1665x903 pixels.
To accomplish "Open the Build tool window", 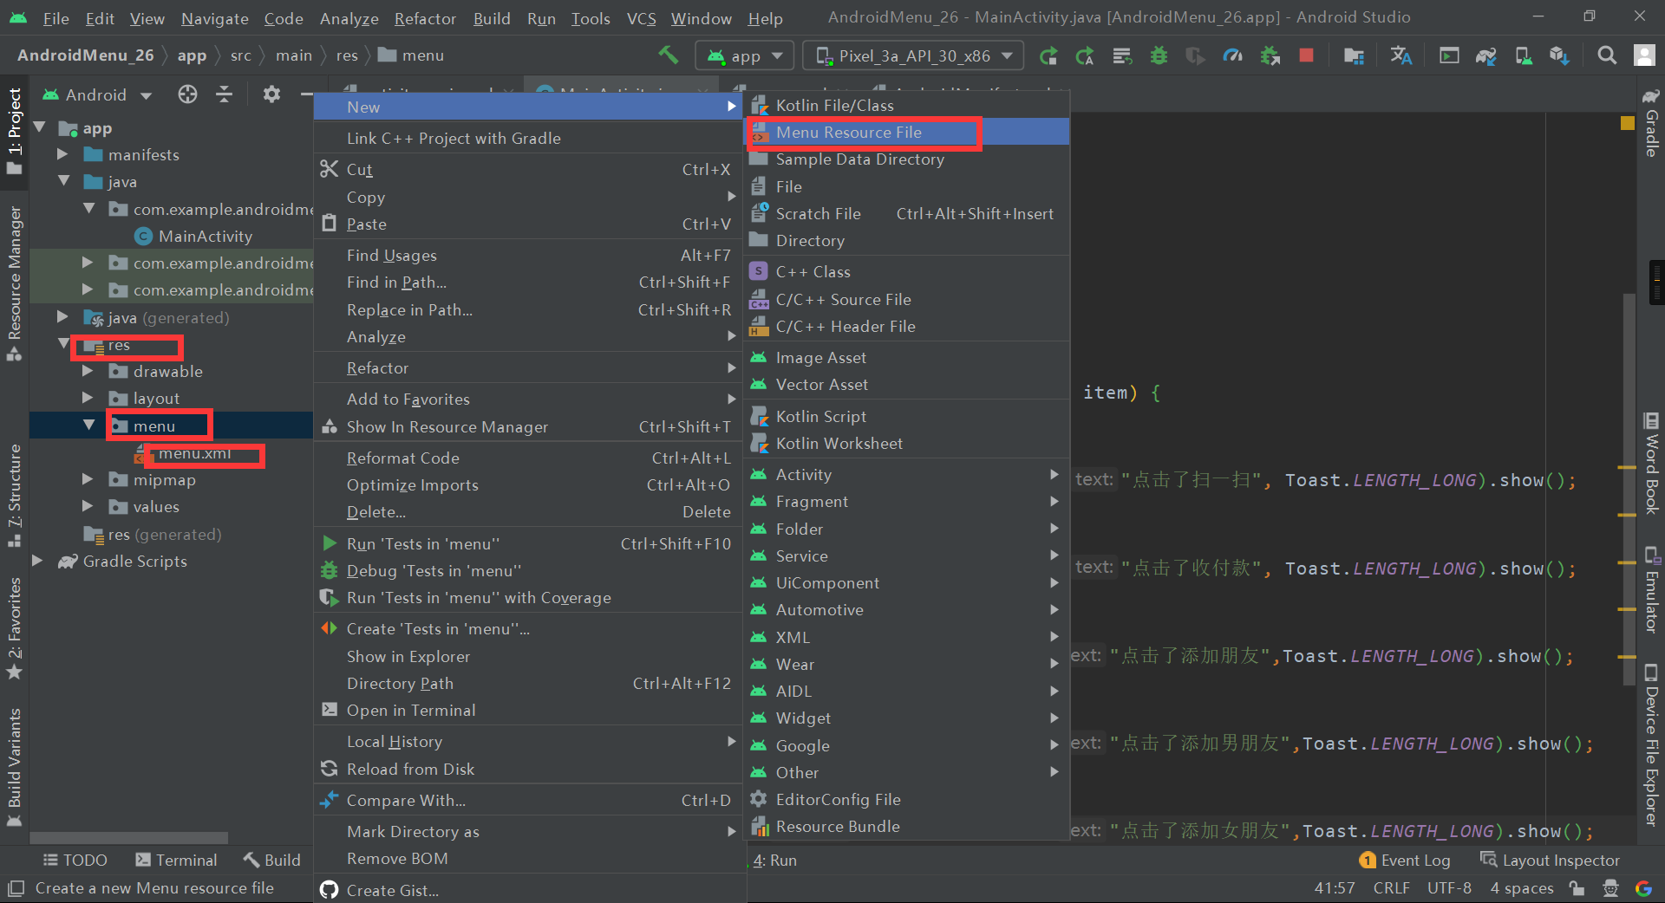I will tap(271, 861).
